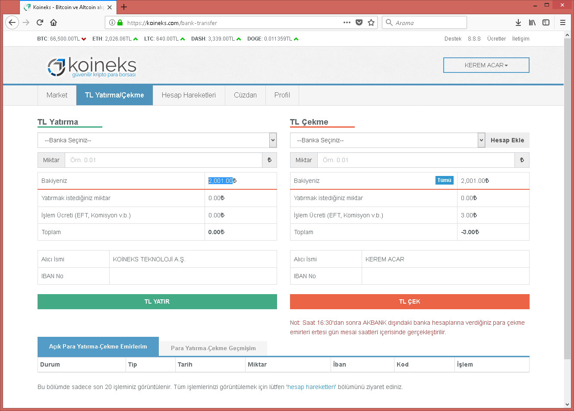
Task: Open the library bookshelf icon
Action: coord(532,22)
